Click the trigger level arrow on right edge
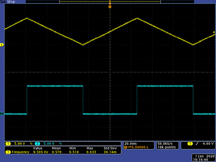This screenshot has height=162, width=216. click(x=214, y=32)
